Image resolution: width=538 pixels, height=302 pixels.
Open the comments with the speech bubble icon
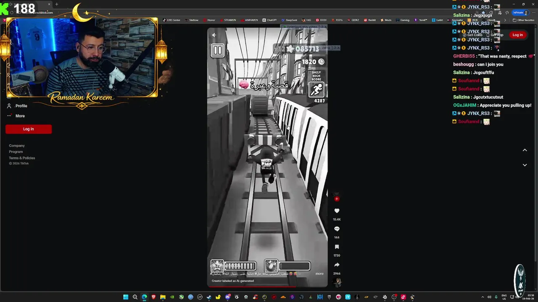tap(337, 229)
